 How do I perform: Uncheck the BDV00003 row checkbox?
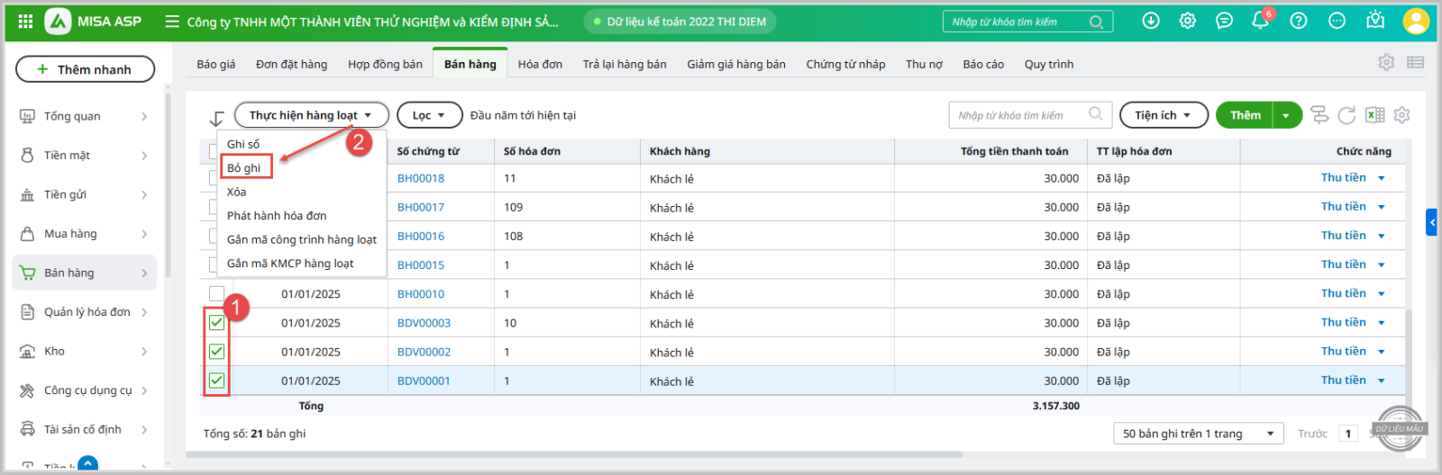tap(216, 323)
